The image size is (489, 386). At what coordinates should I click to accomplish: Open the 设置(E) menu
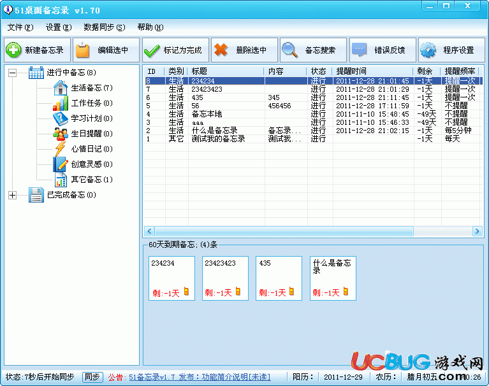[x=59, y=27]
